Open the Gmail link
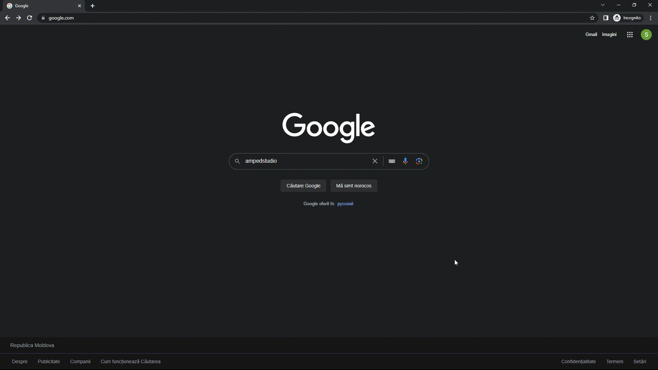This screenshot has width=658, height=370. point(591,34)
